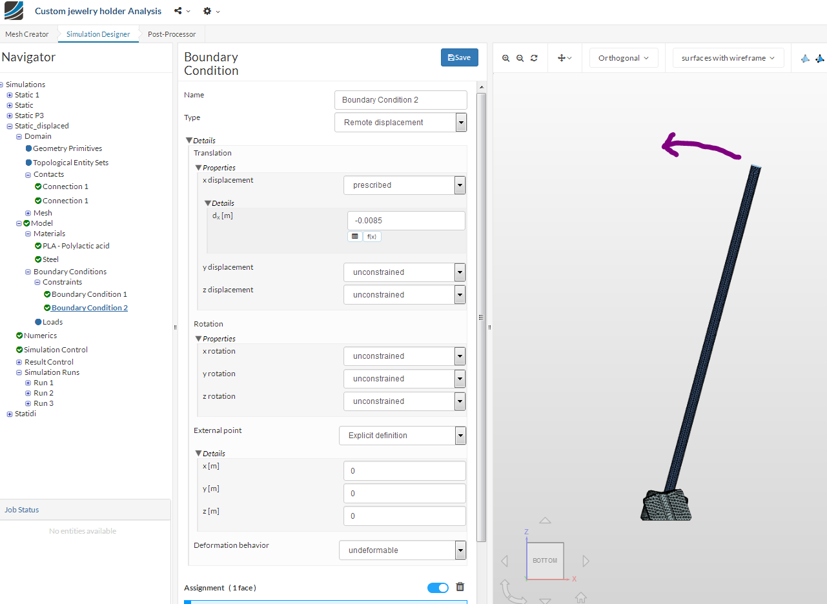827x604 pixels.
Task: Save the boundary condition settings
Action: pos(459,57)
